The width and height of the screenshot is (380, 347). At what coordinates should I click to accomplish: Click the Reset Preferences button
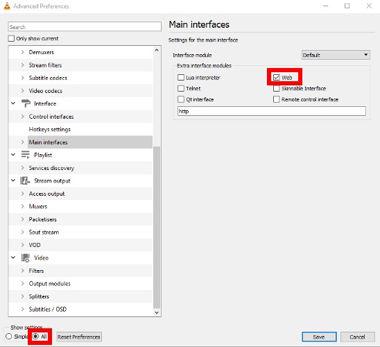79,337
